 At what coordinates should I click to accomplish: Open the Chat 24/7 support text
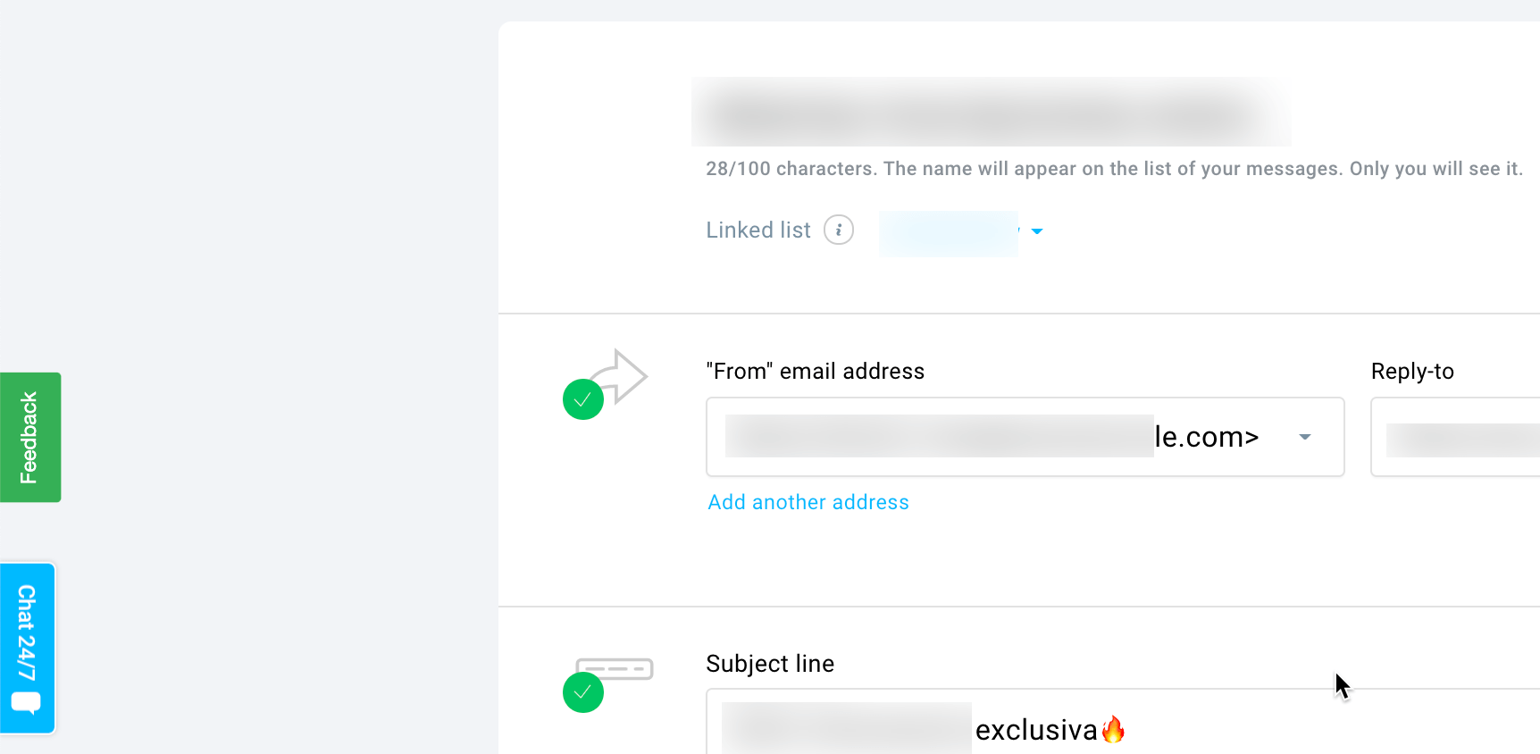pyautogui.click(x=28, y=633)
